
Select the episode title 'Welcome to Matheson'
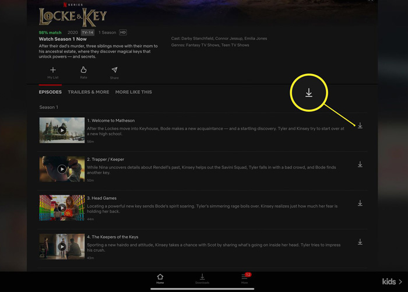113,121
